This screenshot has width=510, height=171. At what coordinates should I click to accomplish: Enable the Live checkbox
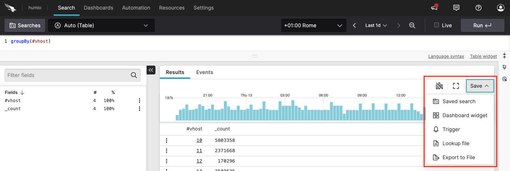coord(436,25)
